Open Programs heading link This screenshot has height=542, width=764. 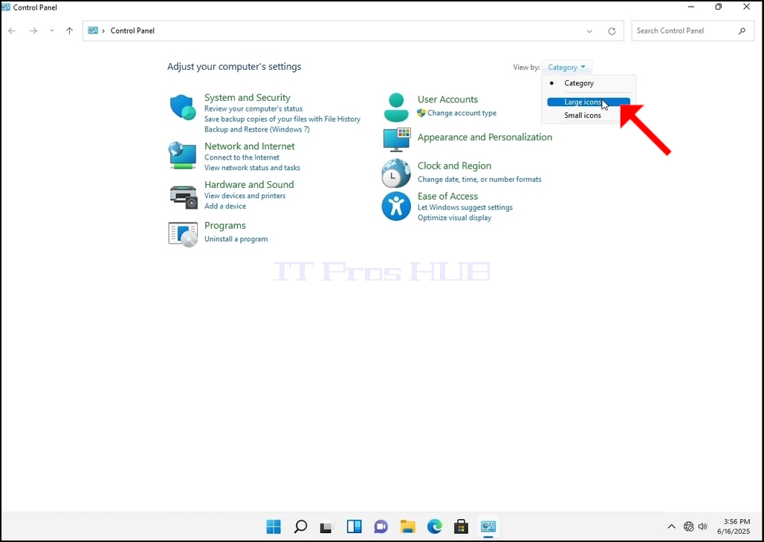click(x=224, y=226)
